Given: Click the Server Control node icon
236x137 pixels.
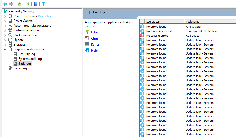Looking at the screenshot, I should click(x=10, y=21).
